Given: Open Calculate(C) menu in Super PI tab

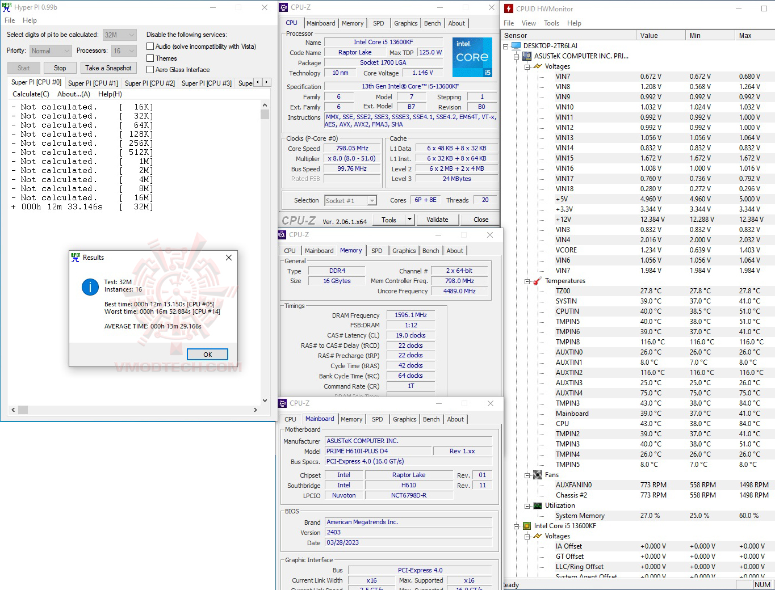Looking at the screenshot, I should [x=31, y=94].
